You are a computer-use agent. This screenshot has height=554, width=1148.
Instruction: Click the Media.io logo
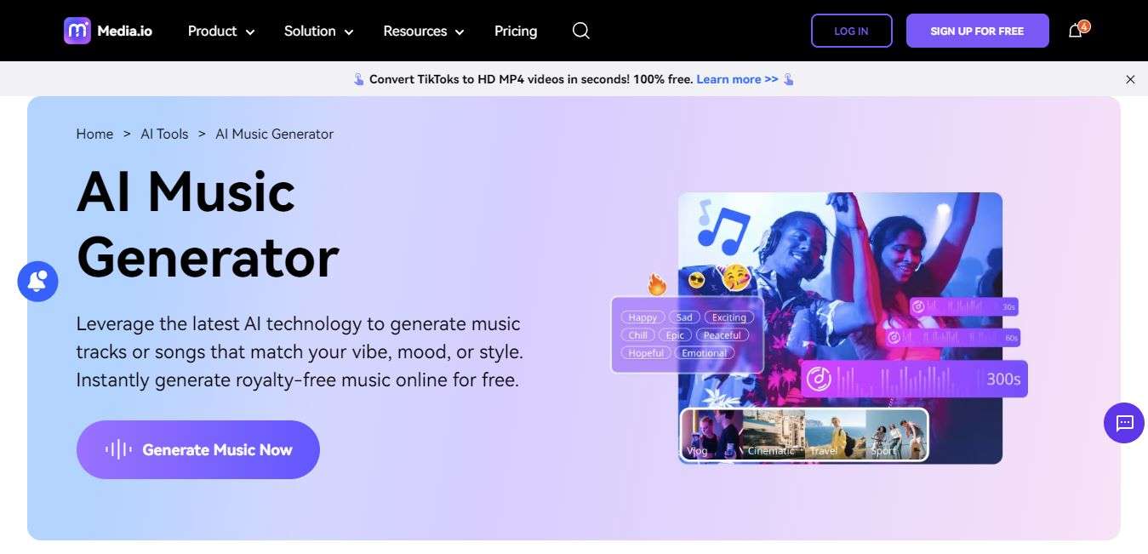(x=108, y=30)
